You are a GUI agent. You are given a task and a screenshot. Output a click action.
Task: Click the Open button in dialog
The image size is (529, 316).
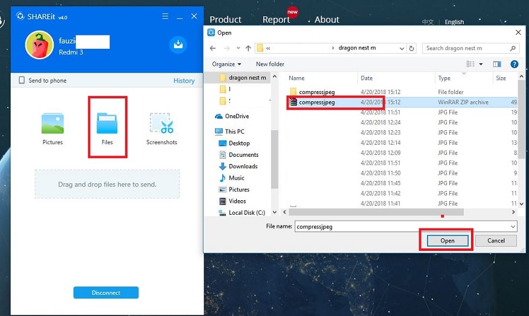[x=447, y=241]
